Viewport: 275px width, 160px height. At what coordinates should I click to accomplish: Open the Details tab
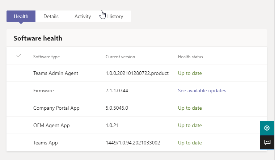tap(51, 16)
